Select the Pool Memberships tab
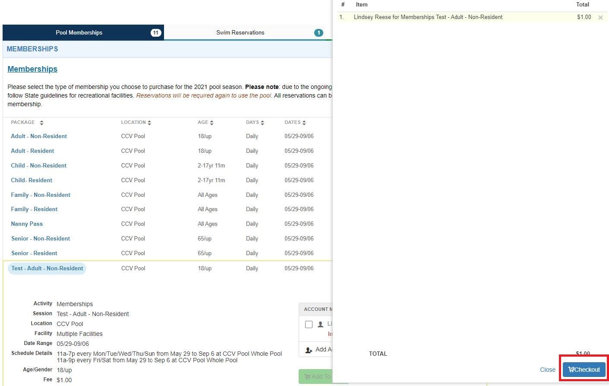 [79, 33]
